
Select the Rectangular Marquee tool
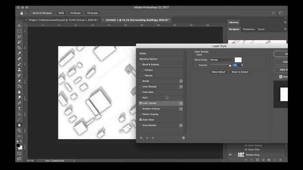pyautogui.click(x=19, y=31)
